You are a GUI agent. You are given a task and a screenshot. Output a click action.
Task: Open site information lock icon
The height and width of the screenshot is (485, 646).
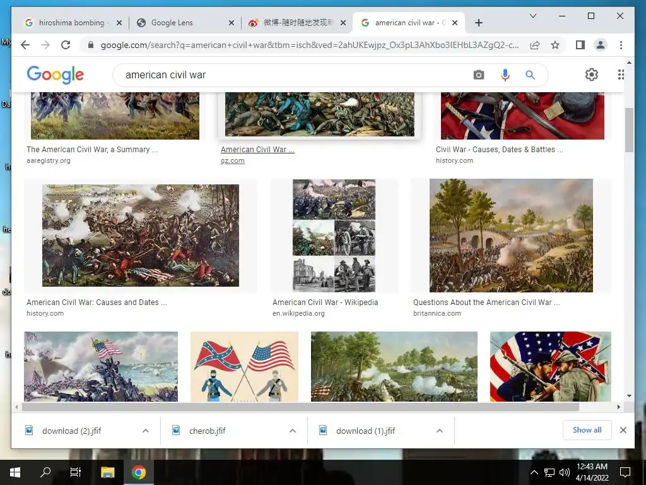(x=91, y=45)
